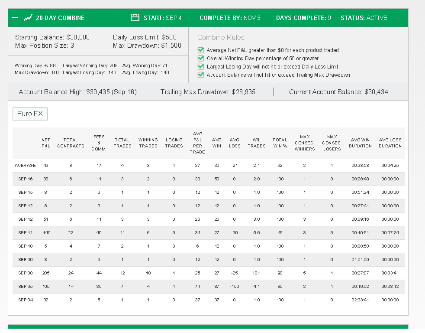
Task: Toggle Trailing Max Drawdown rule checkbox
Action: pos(200,75)
